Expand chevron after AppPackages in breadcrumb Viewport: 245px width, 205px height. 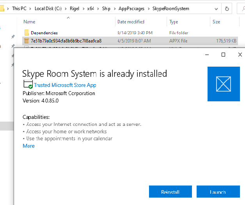coord(149,9)
